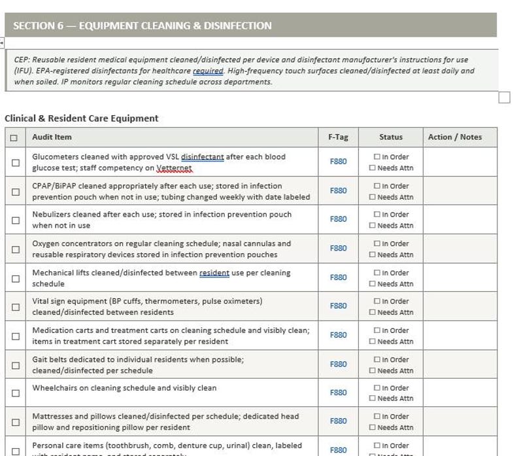Check the Vital sign equipment row checkbox
Image resolution: width=519 pixels, height=456 pixels.
[16, 307]
